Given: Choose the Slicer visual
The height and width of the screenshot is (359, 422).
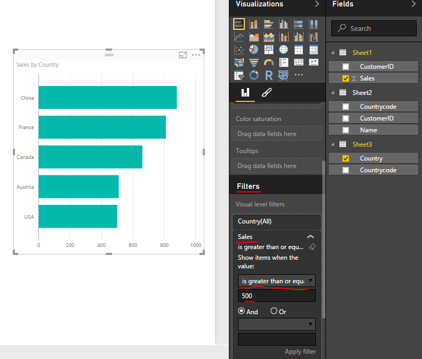Looking at the screenshot, I should click(239, 75).
